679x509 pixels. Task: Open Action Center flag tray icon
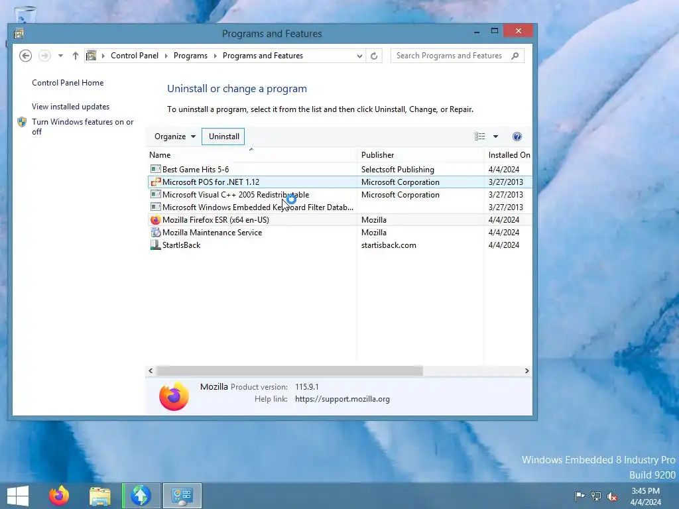(580, 496)
